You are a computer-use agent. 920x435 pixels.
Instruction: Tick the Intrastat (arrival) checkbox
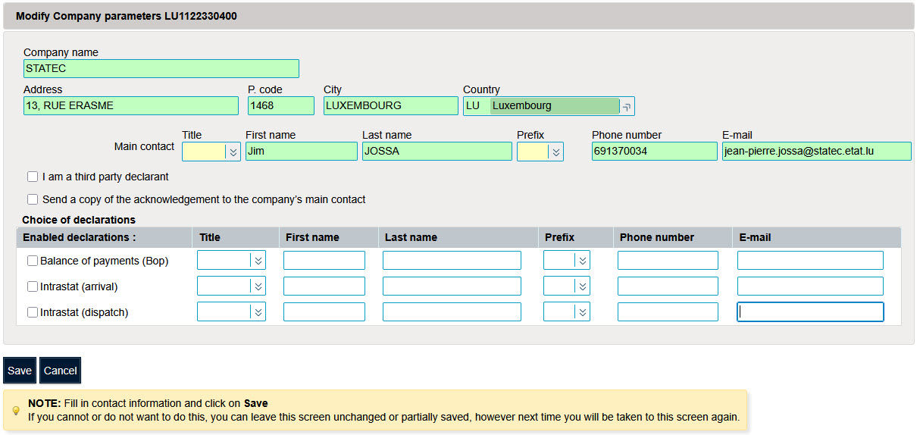coord(33,286)
